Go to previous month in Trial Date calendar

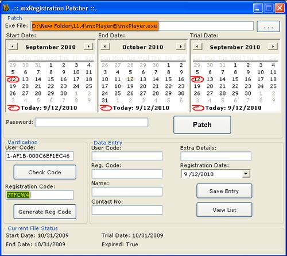click(197, 47)
